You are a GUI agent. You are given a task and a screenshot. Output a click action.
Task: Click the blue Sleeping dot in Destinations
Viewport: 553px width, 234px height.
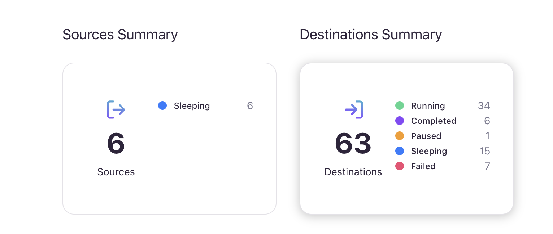[x=400, y=151]
